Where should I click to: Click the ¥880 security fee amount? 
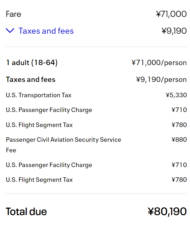pos(179,140)
